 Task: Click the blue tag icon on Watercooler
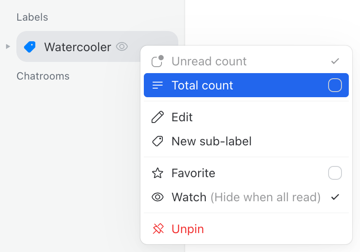point(29,47)
